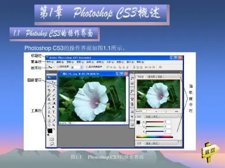Enable the 显示变换控件 checkbox
The image size is (225, 168).
coord(87,67)
